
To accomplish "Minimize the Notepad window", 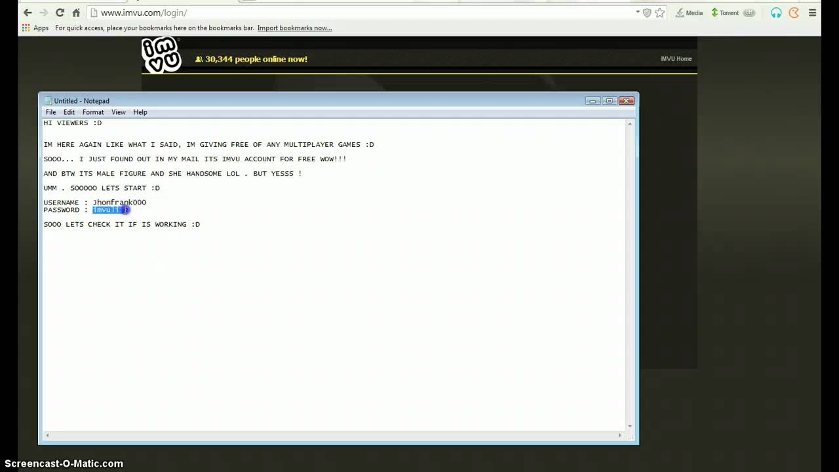I will pyautogui.click(x=593, y=100).
